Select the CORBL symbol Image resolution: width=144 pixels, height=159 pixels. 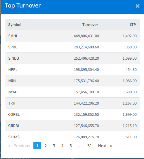(14, 114)
